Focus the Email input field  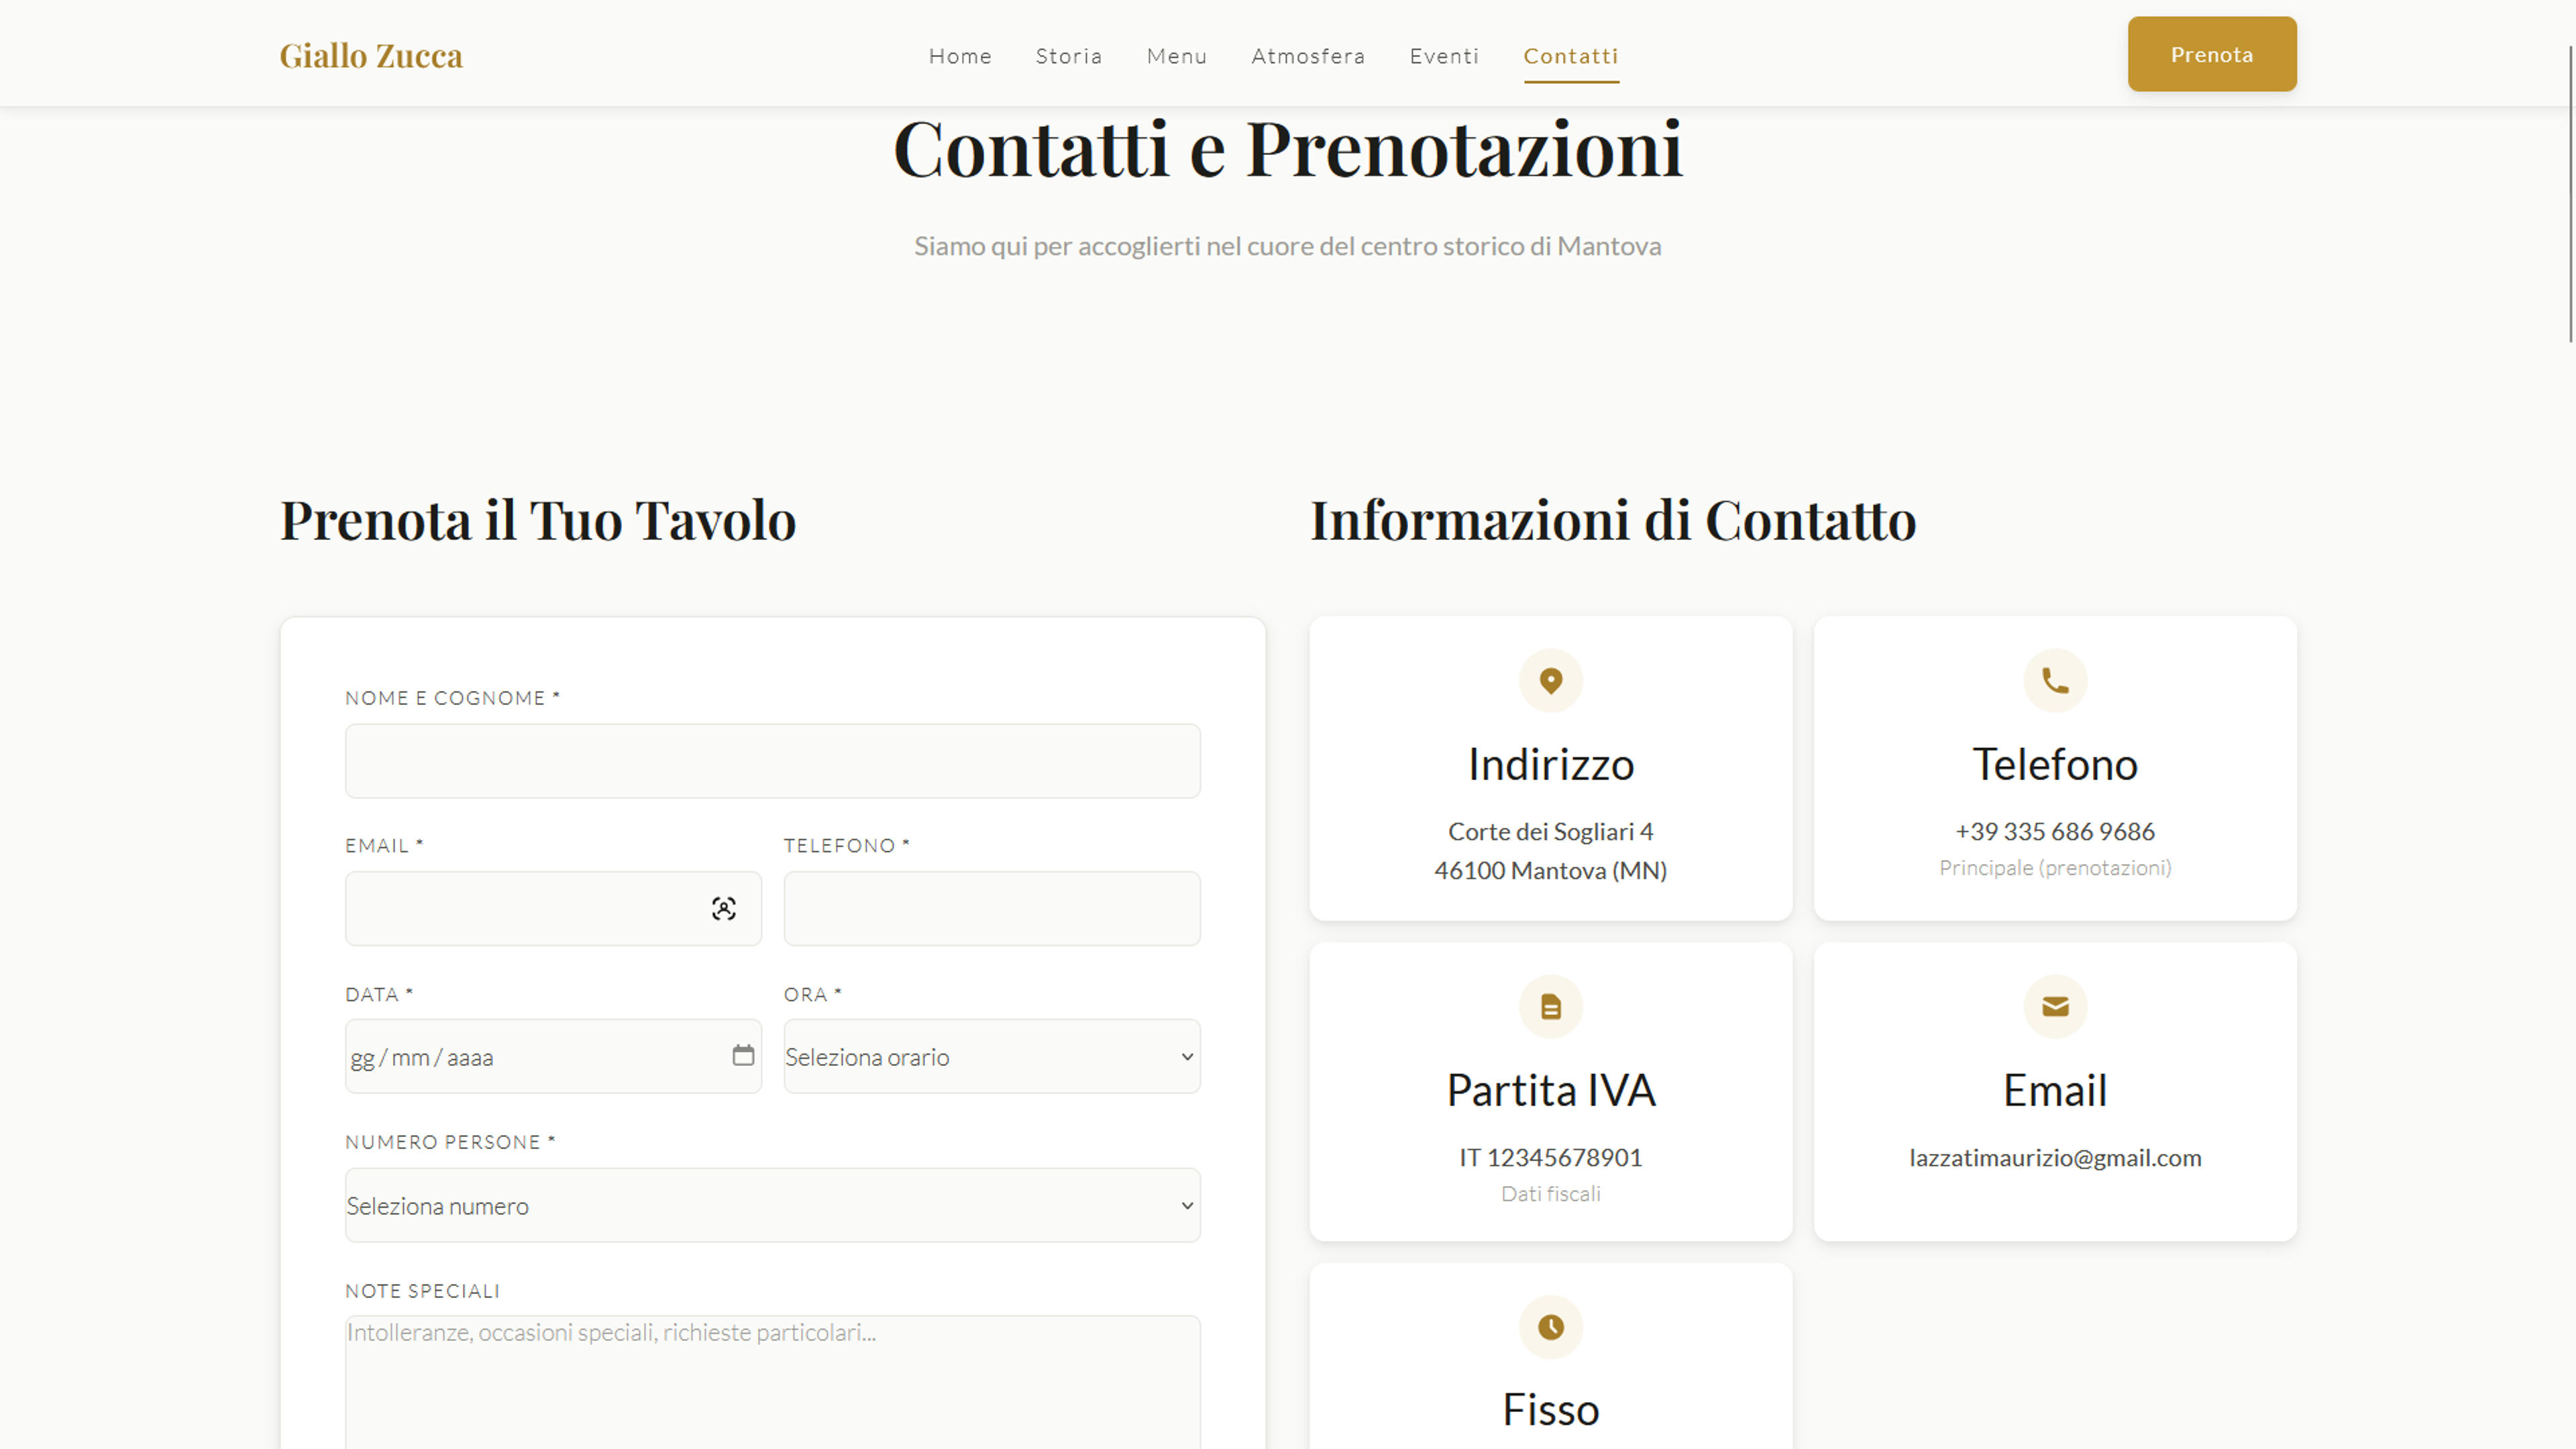pyautogui.click(x=553, y=908)
